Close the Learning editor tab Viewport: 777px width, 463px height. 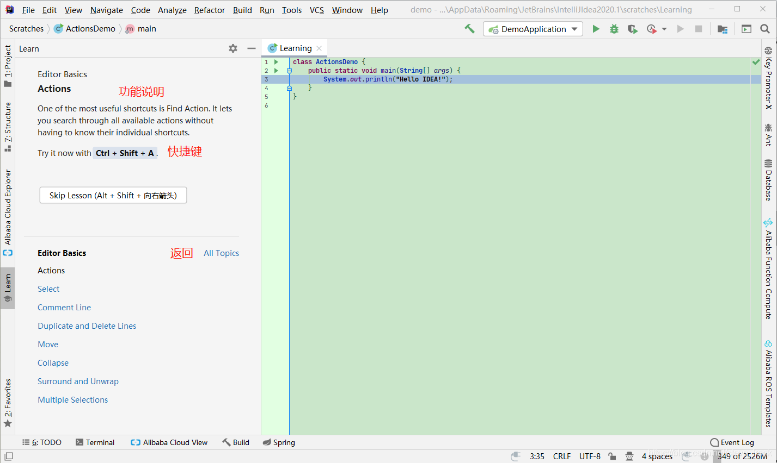coord(319,48)
